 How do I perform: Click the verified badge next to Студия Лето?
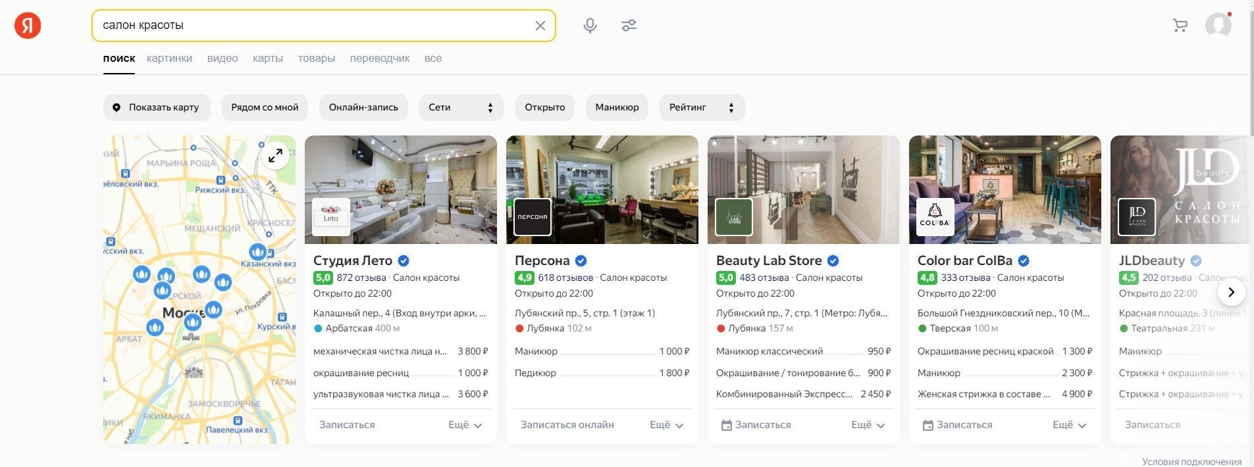(404, 260)
